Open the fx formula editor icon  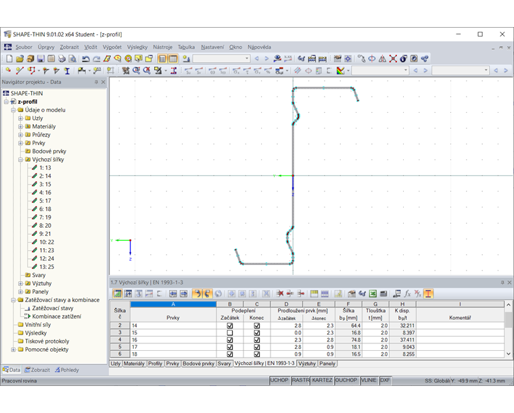click(x=407, y=293)
